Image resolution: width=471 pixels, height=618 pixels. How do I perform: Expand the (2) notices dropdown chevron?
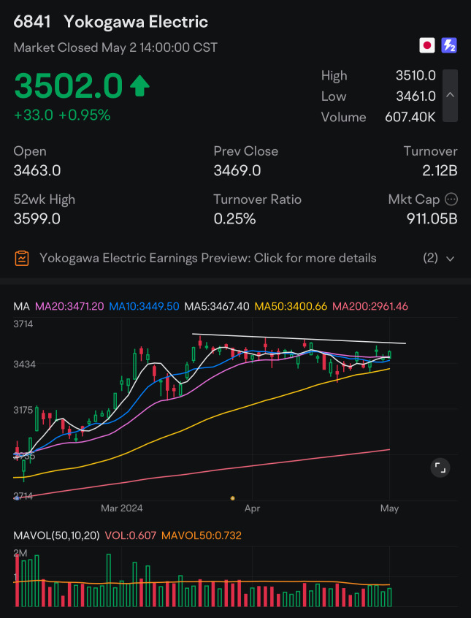[450, 259]
